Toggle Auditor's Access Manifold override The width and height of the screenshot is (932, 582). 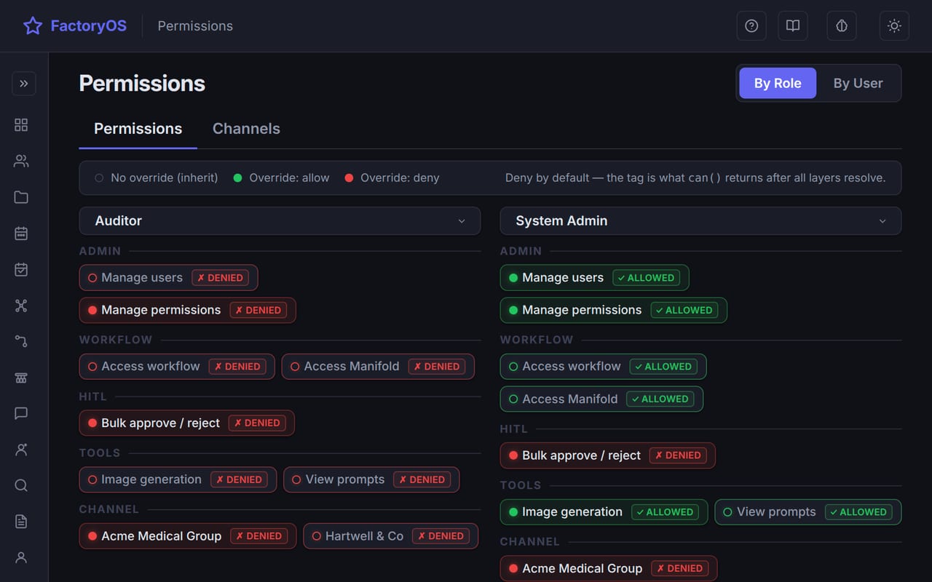point(378,367)
